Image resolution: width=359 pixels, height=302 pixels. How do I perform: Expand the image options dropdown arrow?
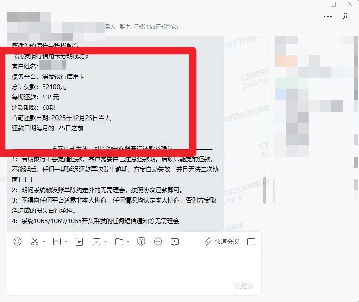(66, 242)
